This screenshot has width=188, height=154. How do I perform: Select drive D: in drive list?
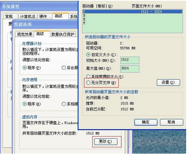(x=133, y=15)
